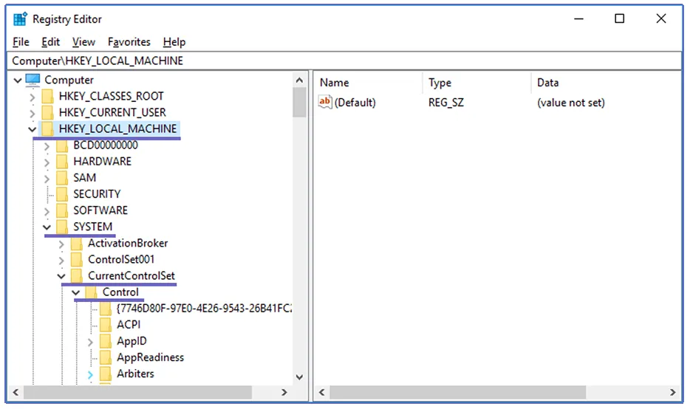Collapse the CurrentControlSet chevron
Image resolution: width=690 pixels, height=409 pixels.
[x=61, y=276]
